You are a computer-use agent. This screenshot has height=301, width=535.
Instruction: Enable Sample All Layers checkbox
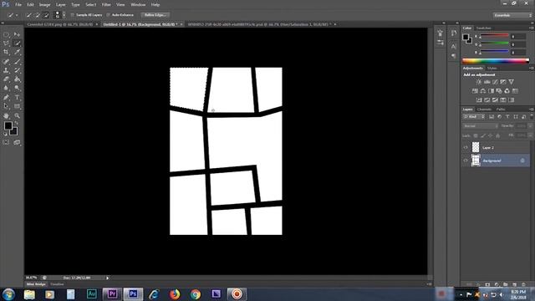pyautogui.click(x=73, y=15)
